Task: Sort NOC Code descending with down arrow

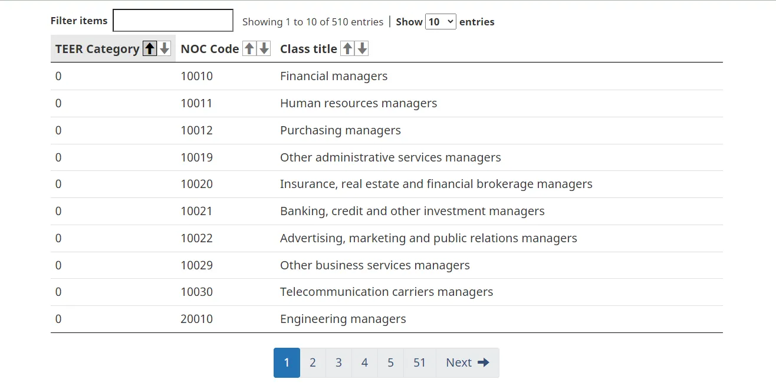Action: pyautogui.click(x=264, y=48)
